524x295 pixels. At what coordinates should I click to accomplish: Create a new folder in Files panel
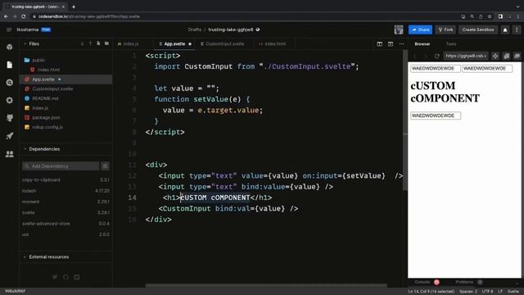[106, 43]
